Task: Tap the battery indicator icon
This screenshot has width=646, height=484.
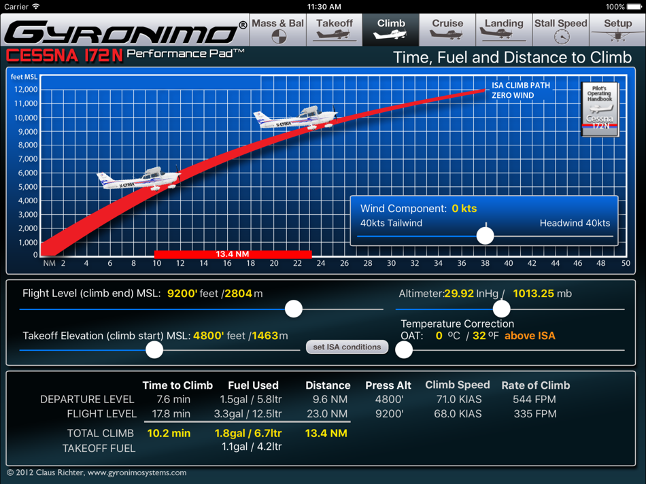Action: point(634,7)
